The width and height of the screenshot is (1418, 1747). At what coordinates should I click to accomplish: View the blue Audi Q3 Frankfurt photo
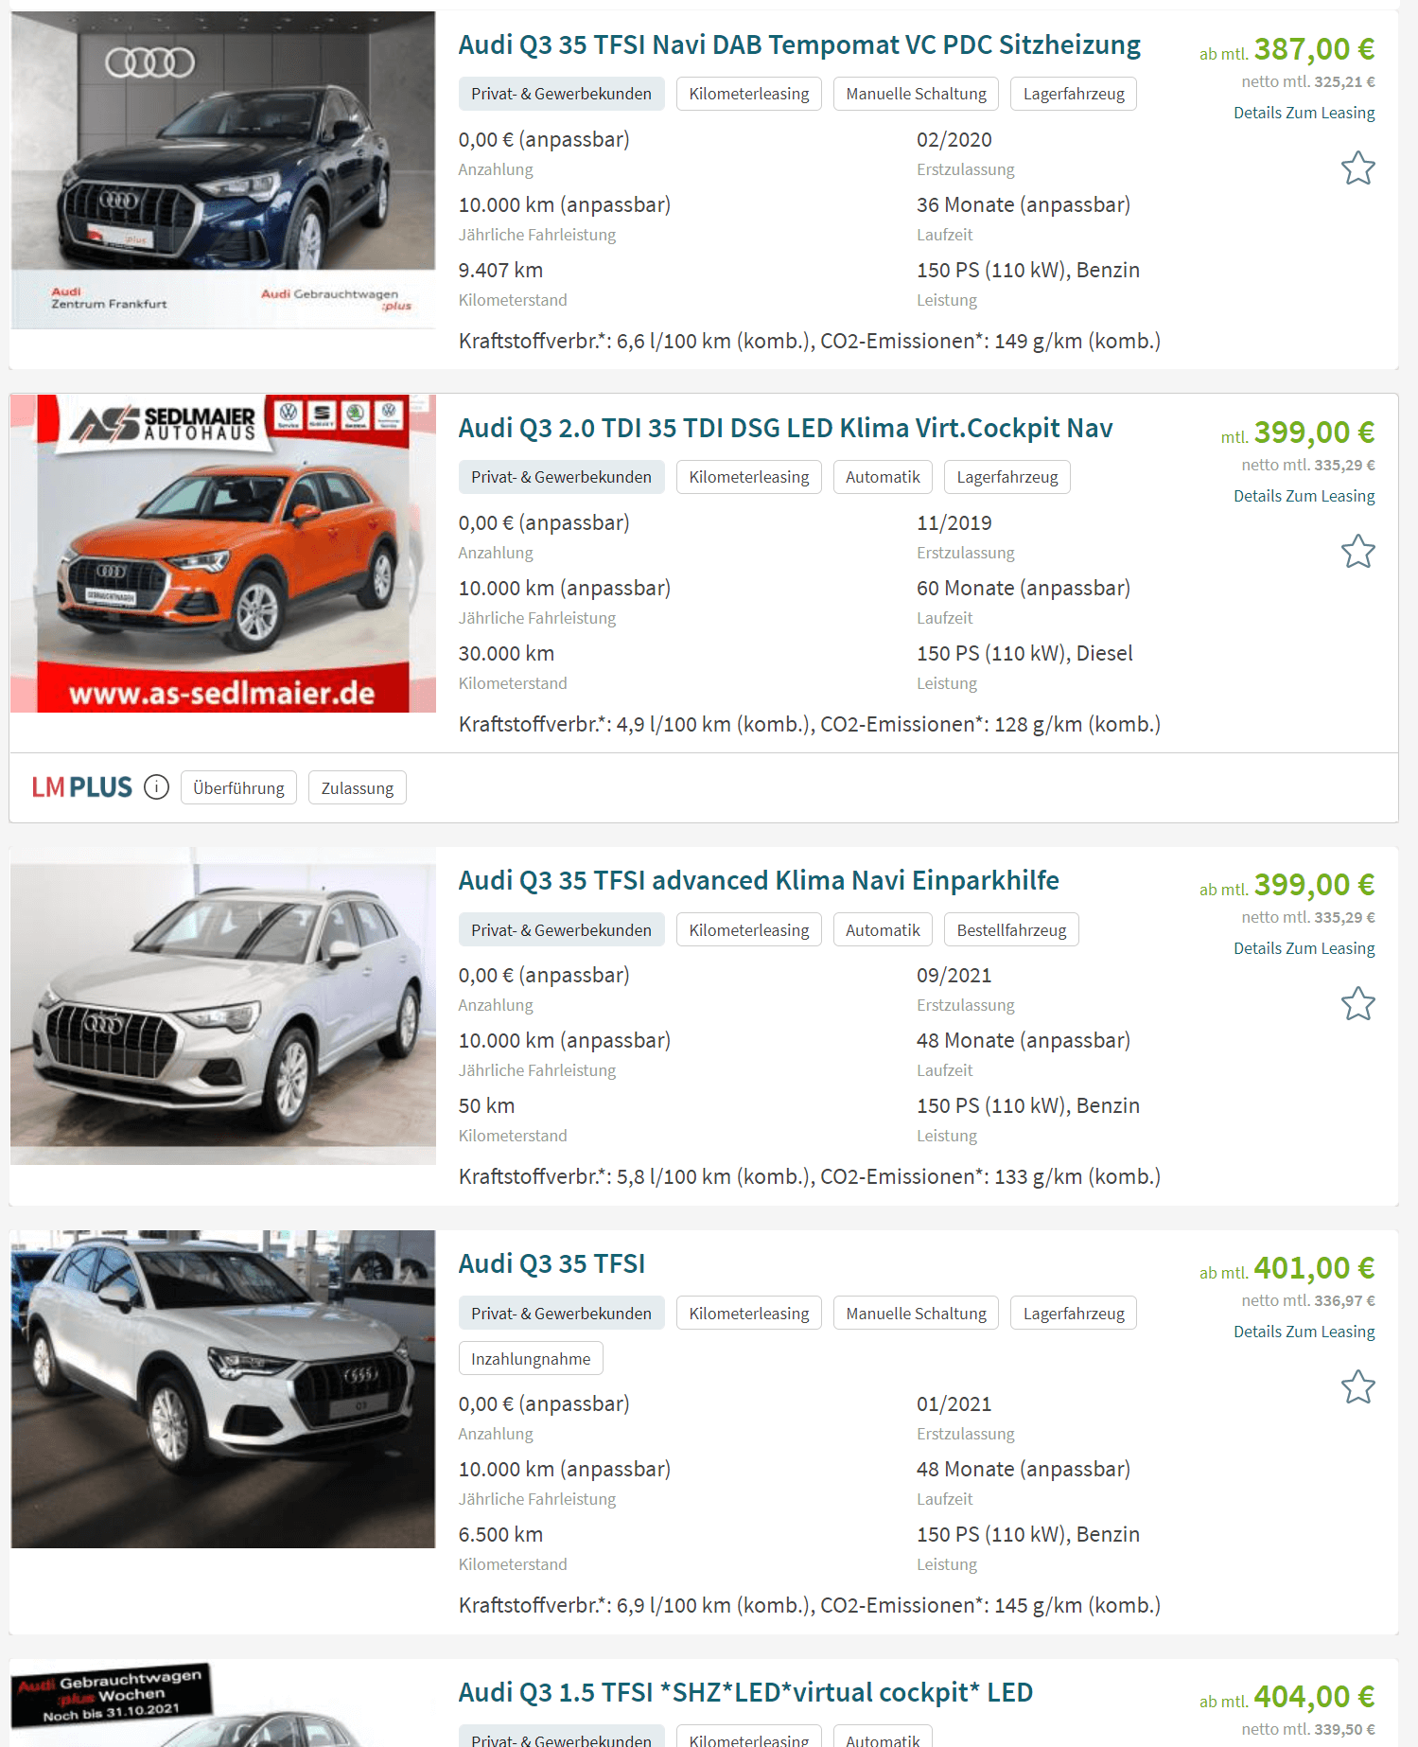pyautogui.click(x=223, y=170)
